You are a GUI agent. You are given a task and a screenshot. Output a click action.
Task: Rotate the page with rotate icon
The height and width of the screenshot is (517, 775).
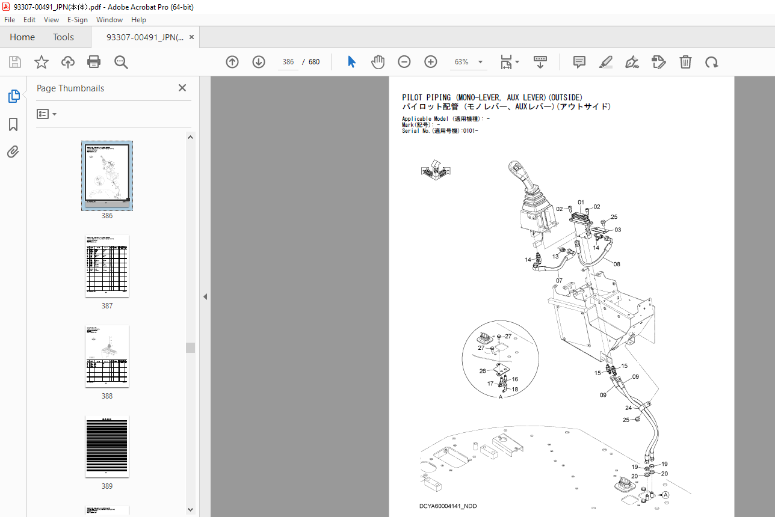[712, 62]
